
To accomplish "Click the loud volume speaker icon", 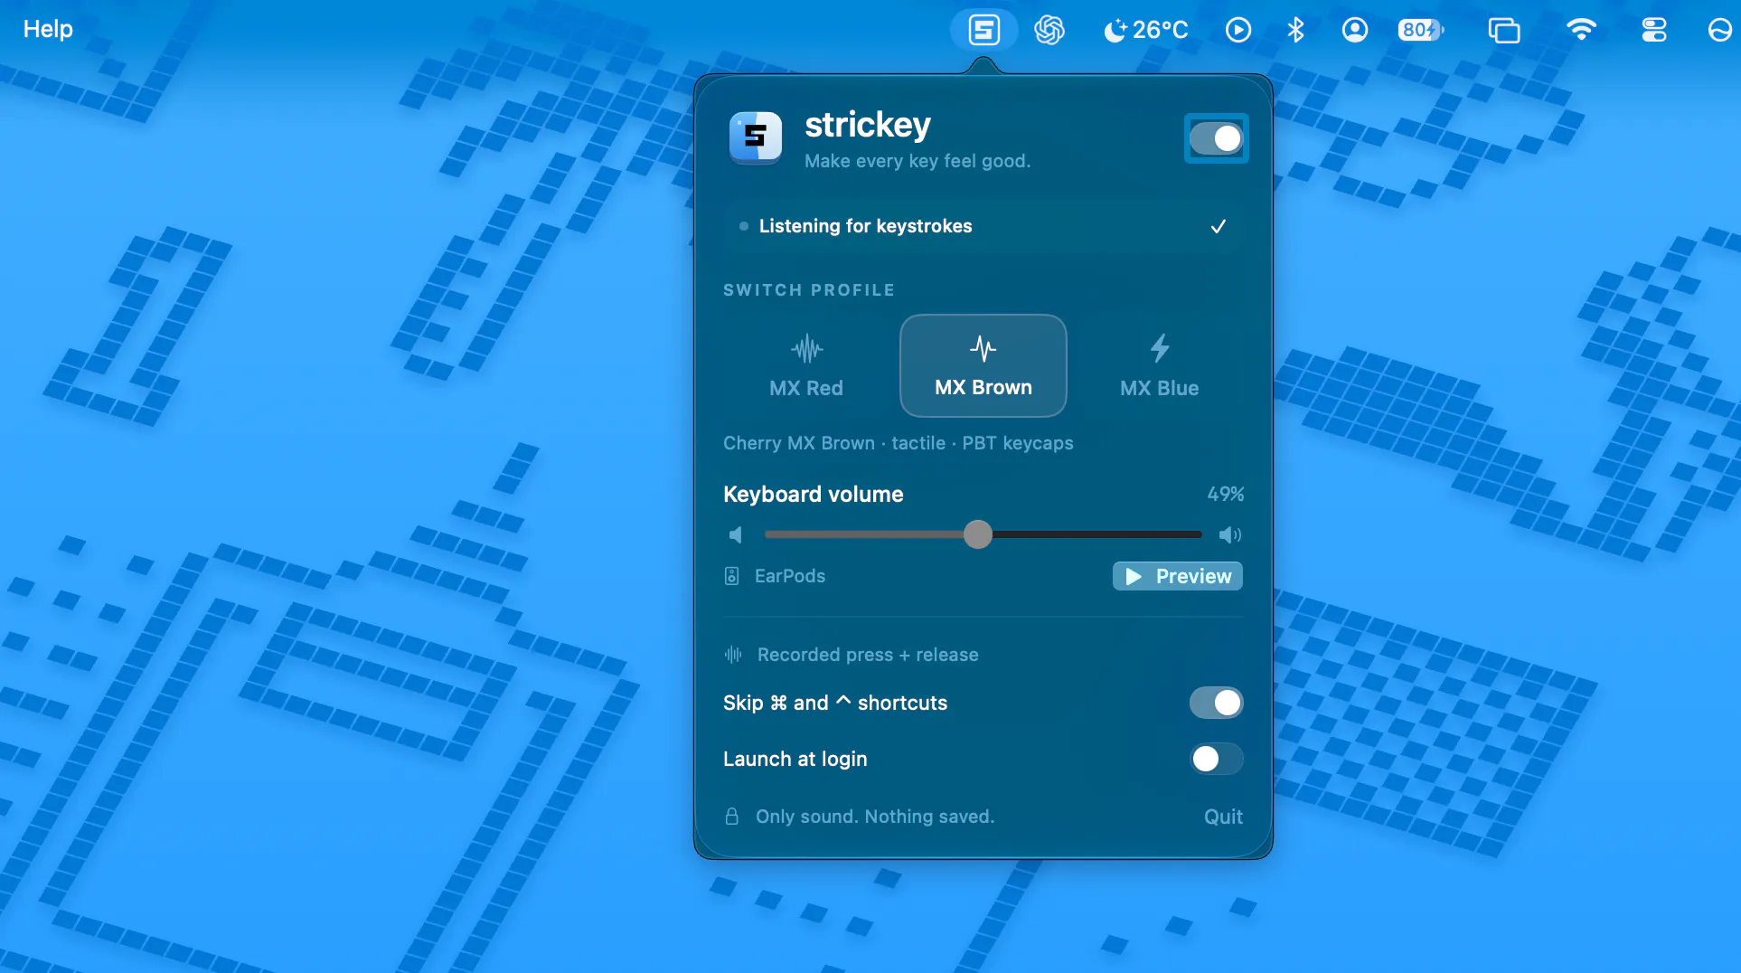I will [x=1230, y=535].
